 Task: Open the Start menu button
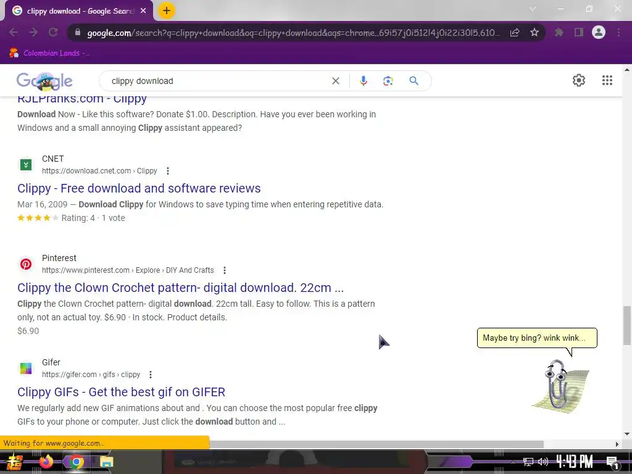tap(15, 462)
